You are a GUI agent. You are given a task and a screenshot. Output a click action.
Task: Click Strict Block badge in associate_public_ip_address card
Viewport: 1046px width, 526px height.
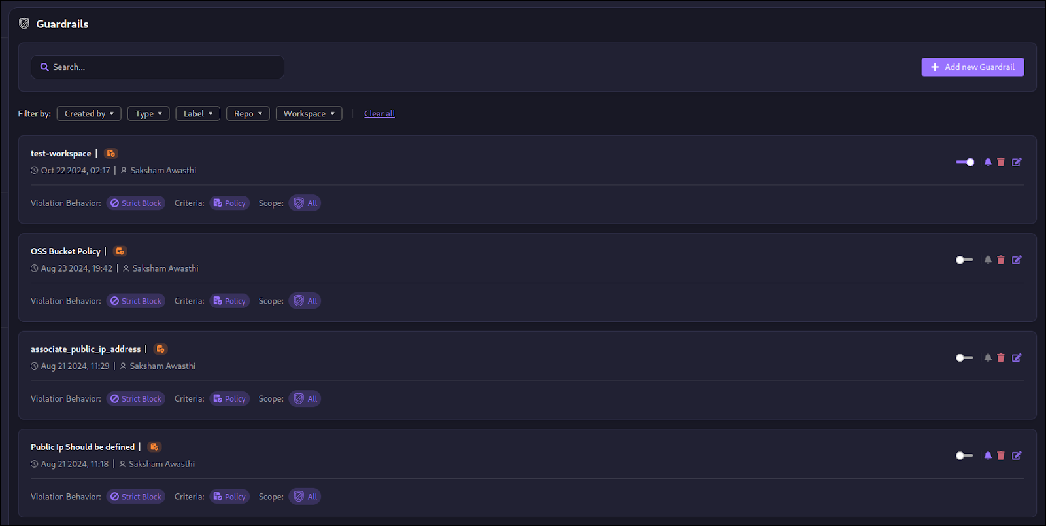pos(136,398)
